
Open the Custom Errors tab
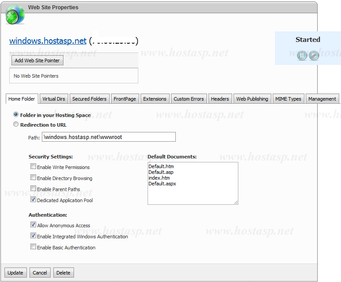coord(189,99)
